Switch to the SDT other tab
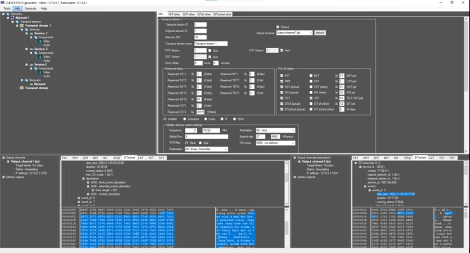This screenshot has width=470, height=253. point(189,14)
